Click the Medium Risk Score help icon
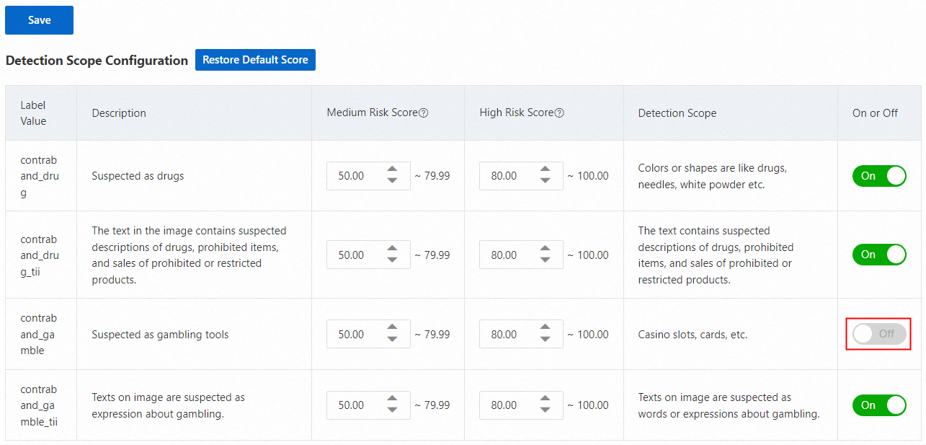926x445 pixels. coord(424,113)
